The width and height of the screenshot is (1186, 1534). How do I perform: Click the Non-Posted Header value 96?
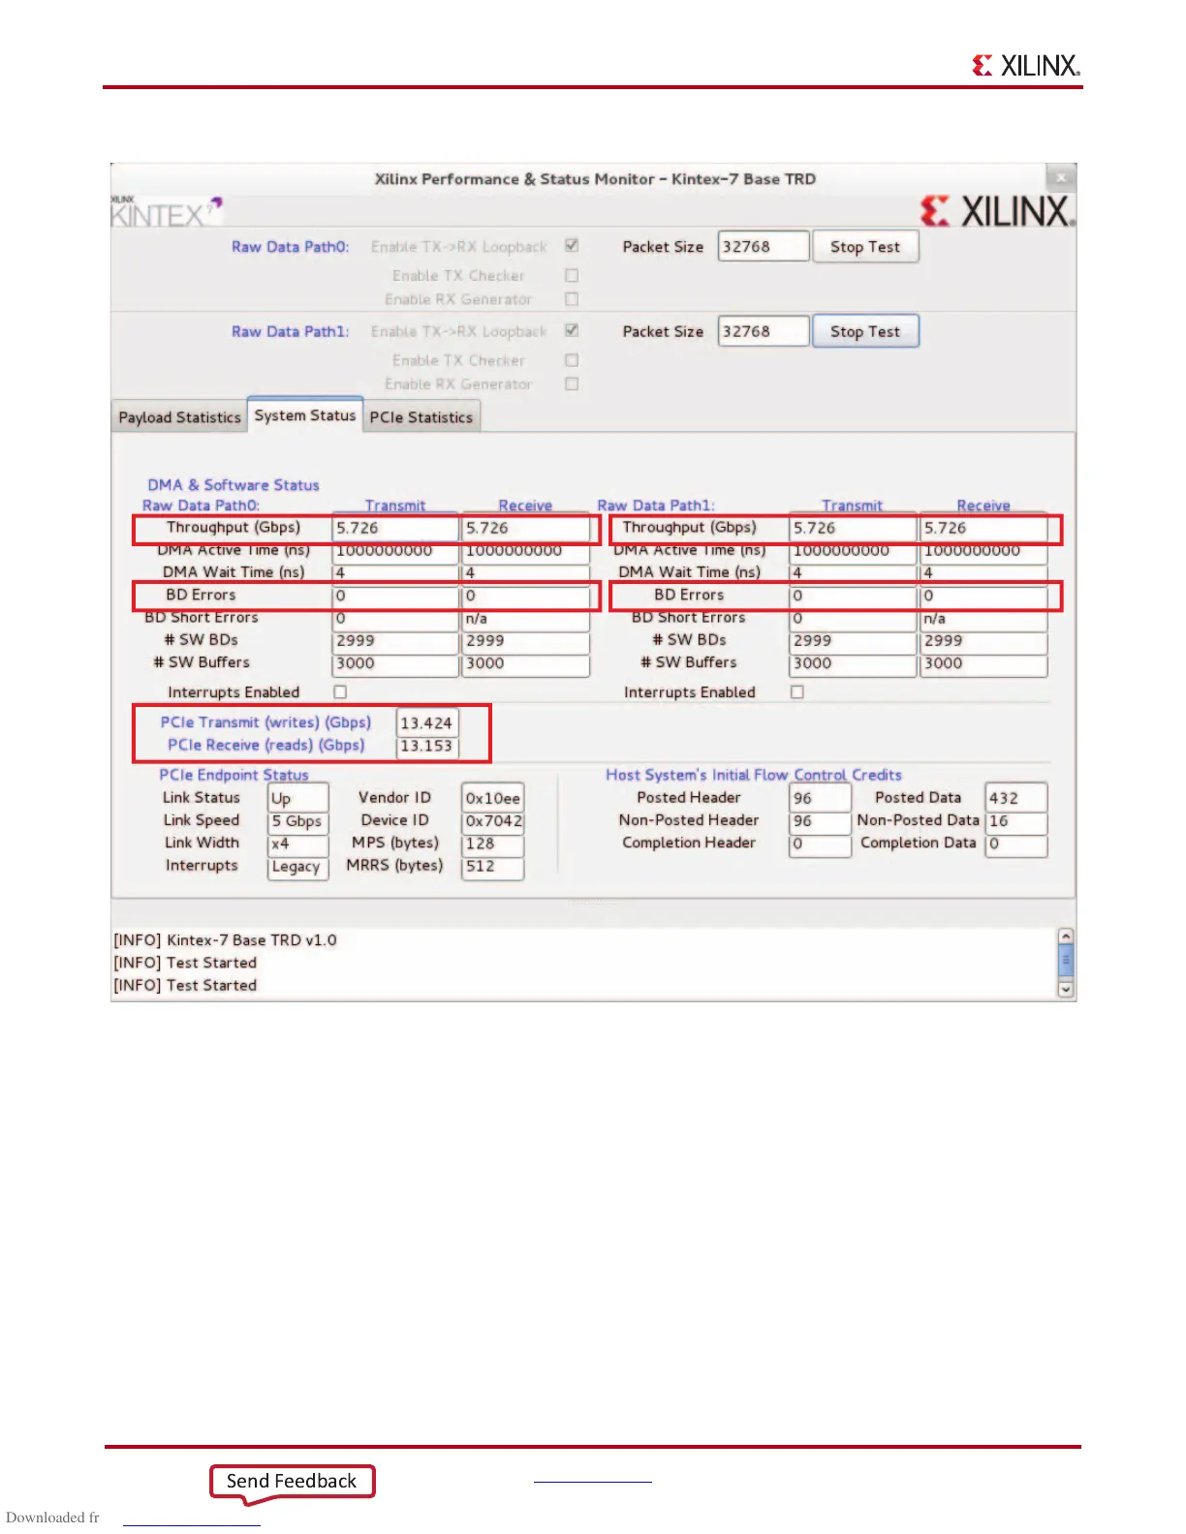pyautogui.click(x=820, y=822)
